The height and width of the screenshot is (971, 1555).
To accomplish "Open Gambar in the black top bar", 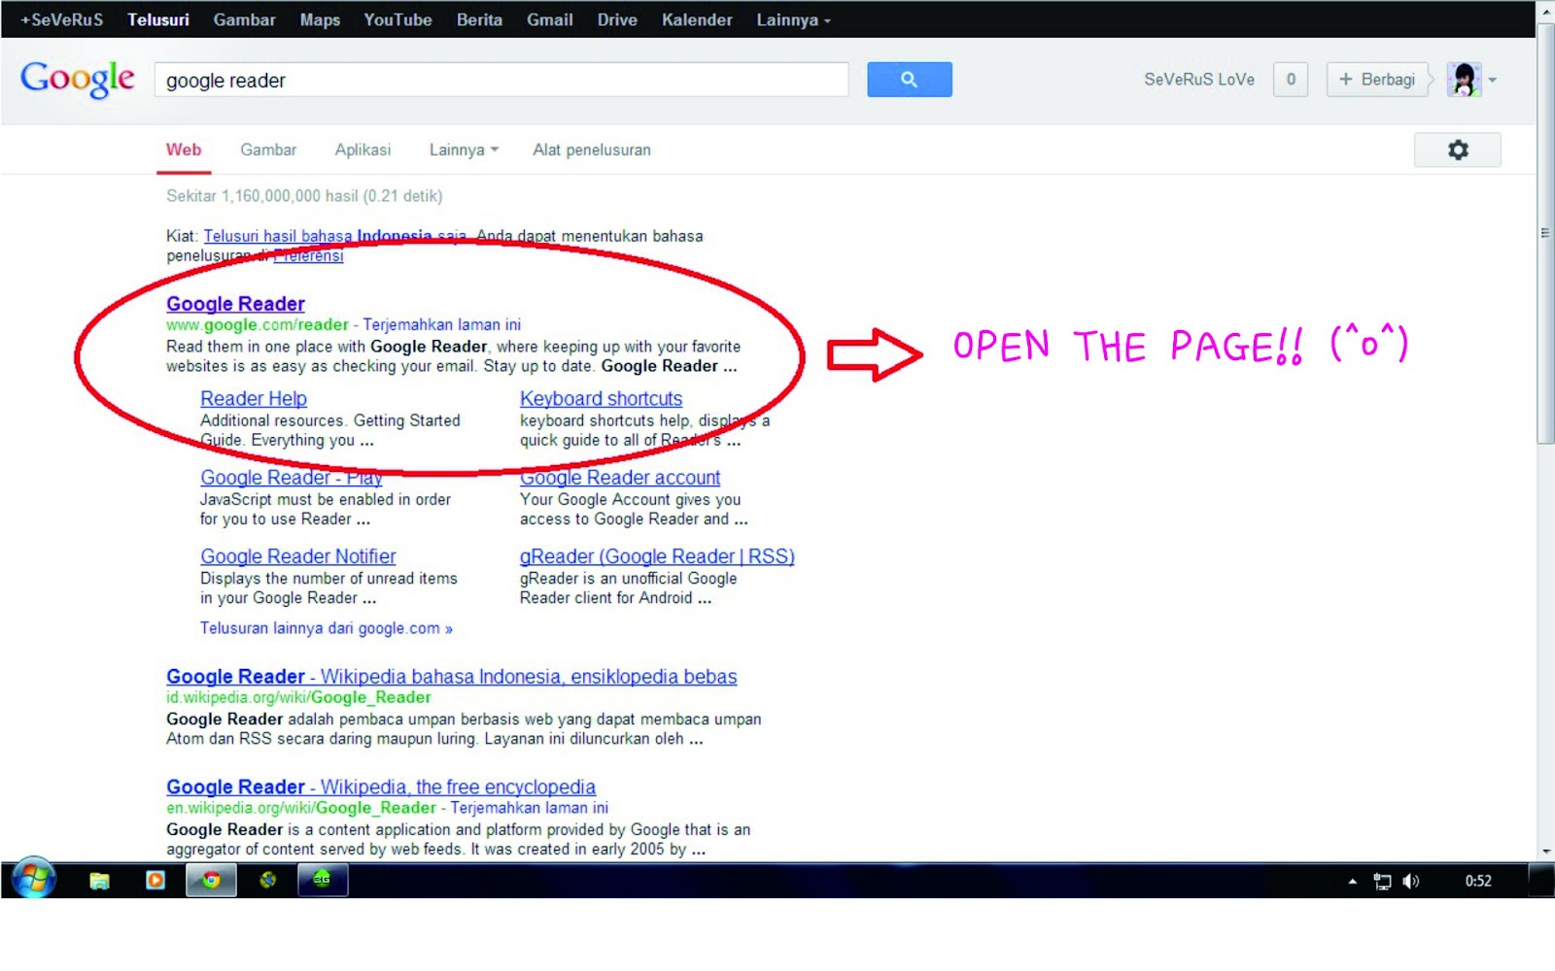I will click(244, 19).
